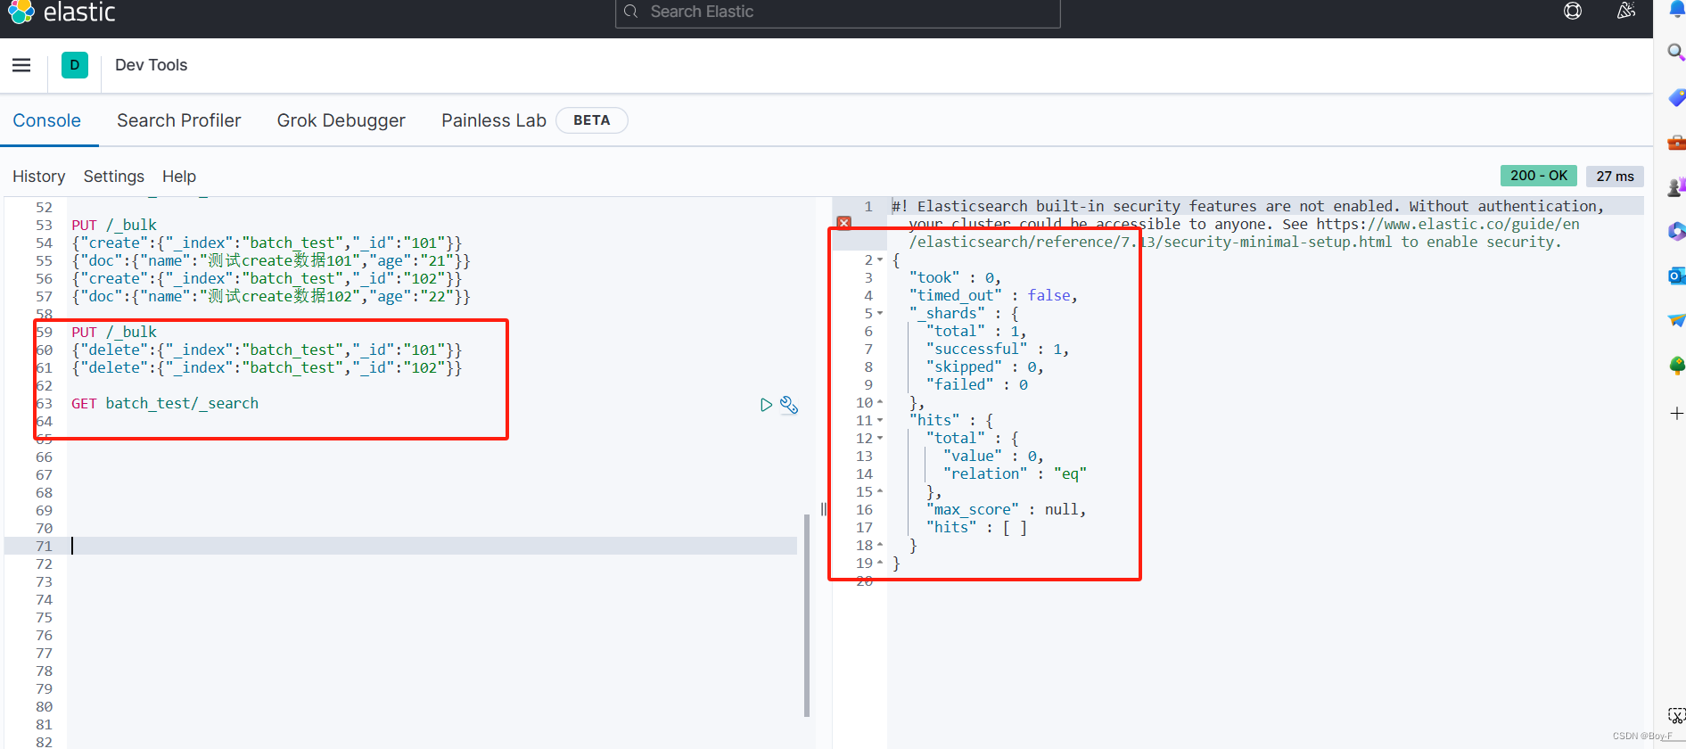The image size is (1686, 749).
Task: Click the "timed_out" : false response line
Action: point(993,295)
